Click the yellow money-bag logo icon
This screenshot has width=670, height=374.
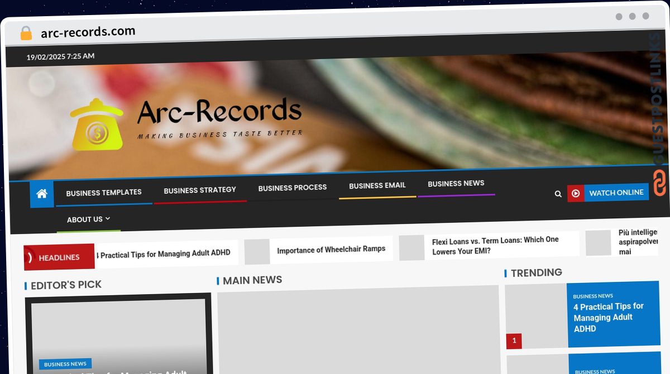coord(98,124)
